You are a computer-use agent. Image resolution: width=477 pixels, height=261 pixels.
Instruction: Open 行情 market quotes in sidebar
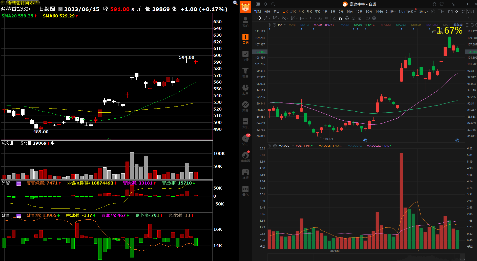pyautogui.click(x=245, y=56)
